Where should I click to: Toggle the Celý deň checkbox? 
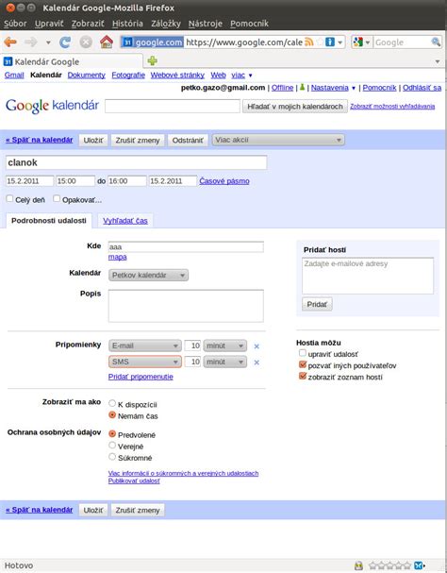(x=9, y=199)
